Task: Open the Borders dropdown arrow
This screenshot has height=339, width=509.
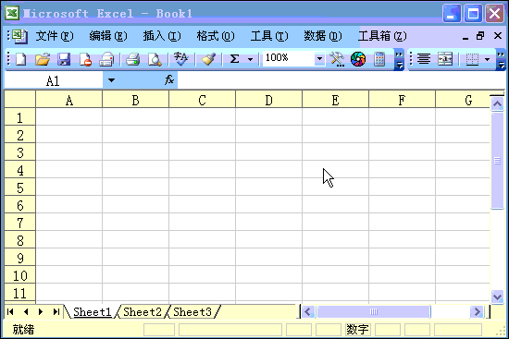Action: [487, 59]
